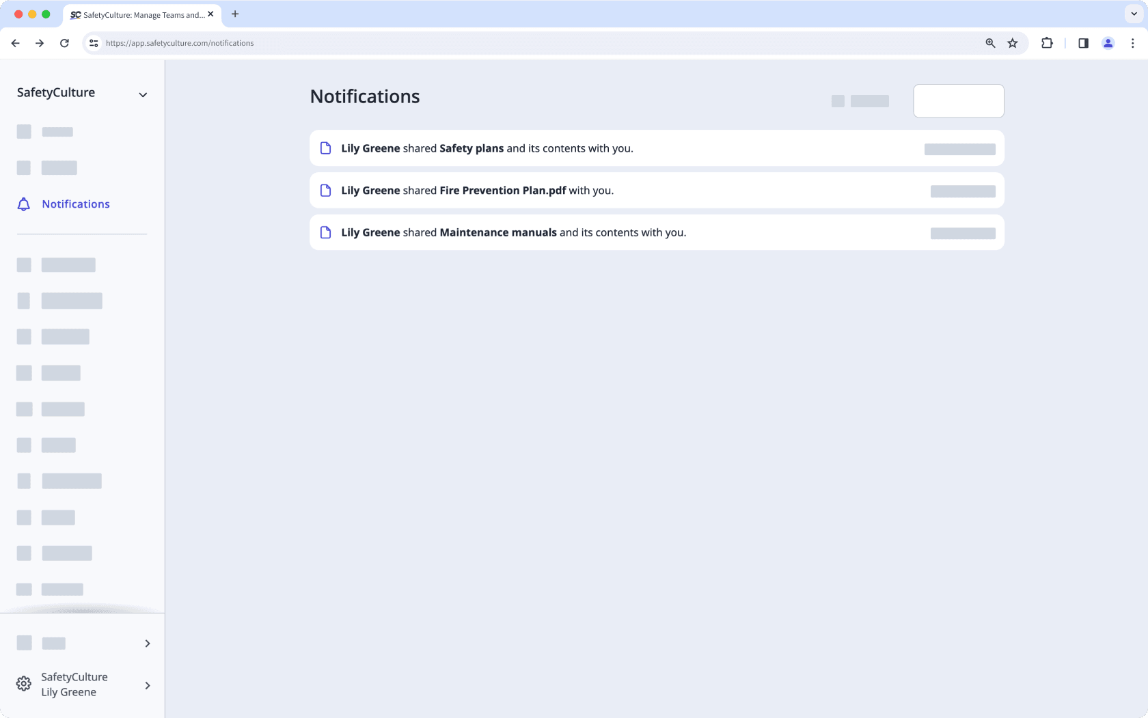Bookmark the page via the star icon
Screen dimensions: 1148x718
(x=1012, y=43)
